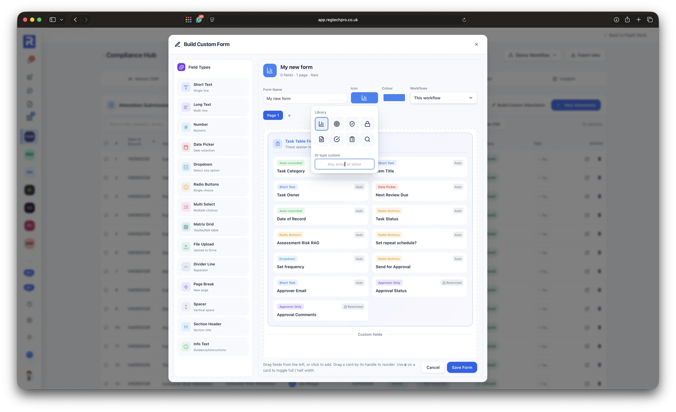676x412 pixels.
Task: Add a Multi Select field type
Action: click(213, 207)
